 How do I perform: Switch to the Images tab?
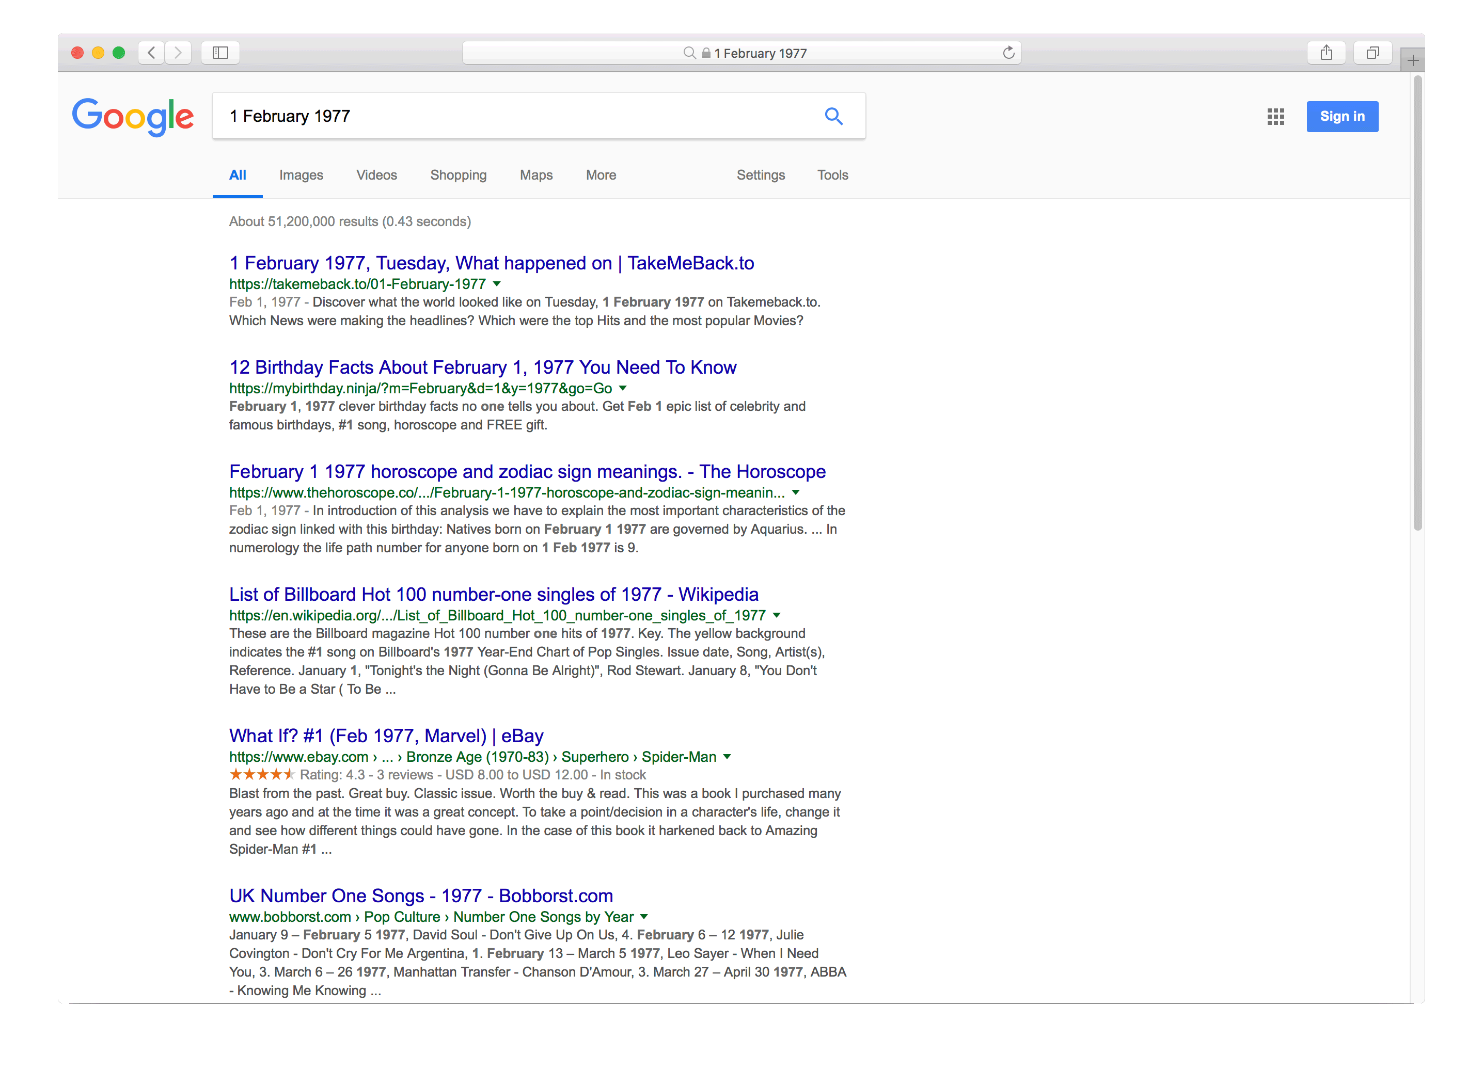[301, 175]
